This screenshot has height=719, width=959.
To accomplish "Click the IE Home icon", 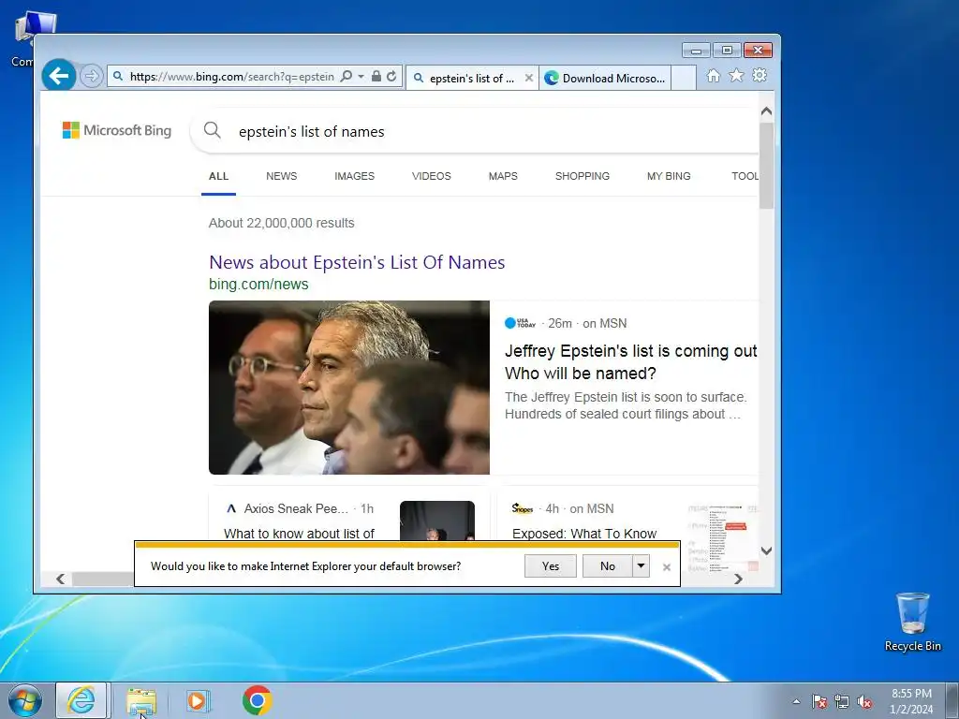I will [713, 76].
